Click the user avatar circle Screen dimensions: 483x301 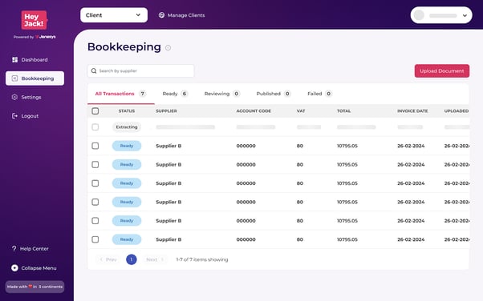[419, 15]
